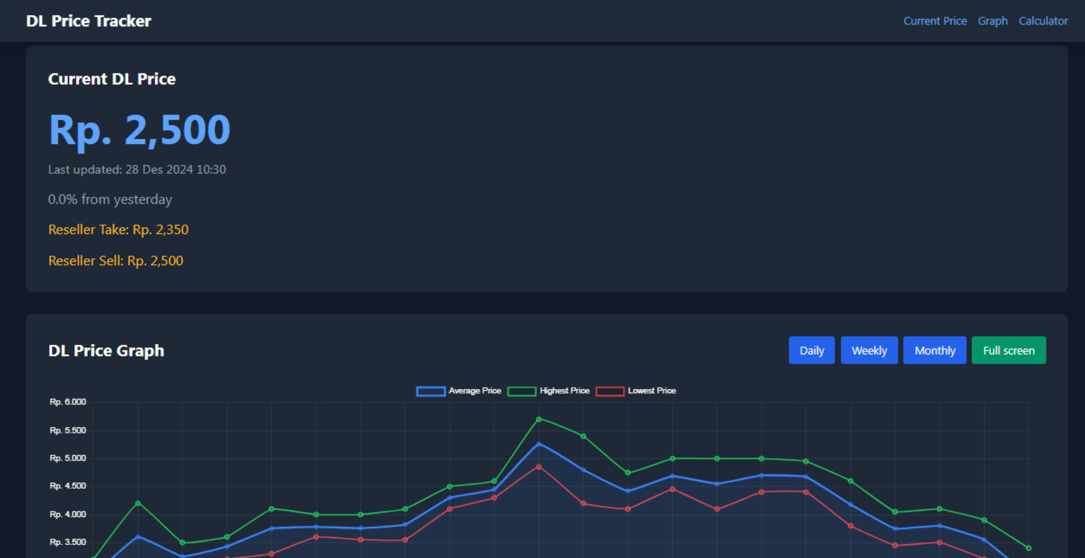
Task: Click the Rp. 3.500 axis label
Action: (68, 542)
